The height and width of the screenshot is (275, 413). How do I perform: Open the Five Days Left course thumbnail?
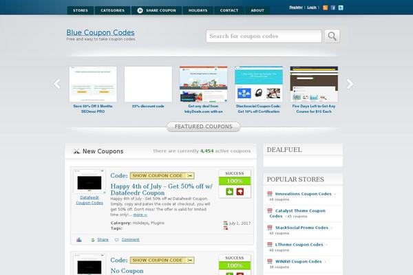click(x=314, y=84)
